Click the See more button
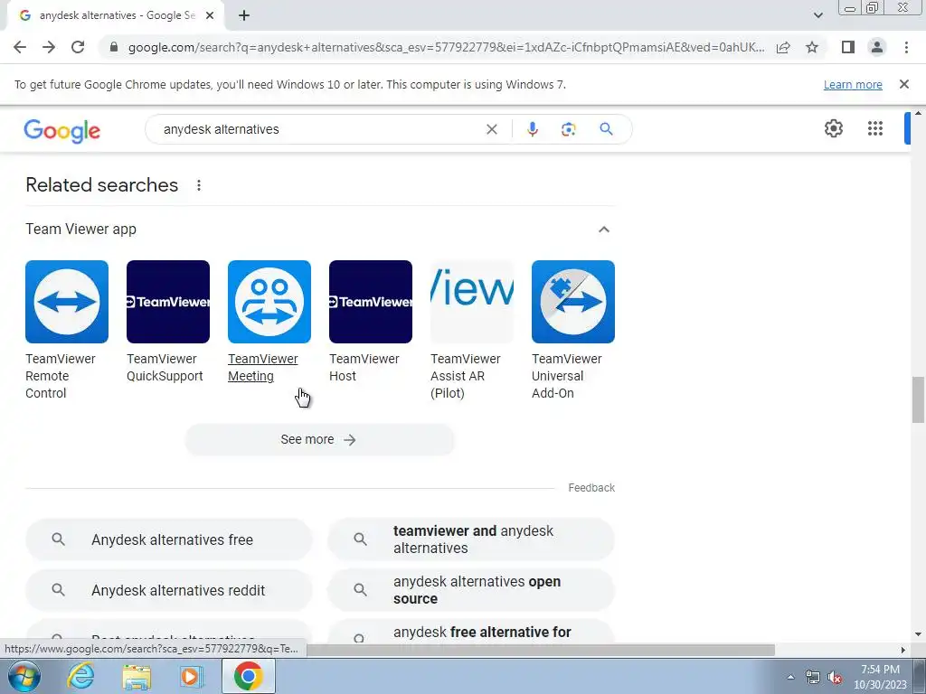 point(319,440)
